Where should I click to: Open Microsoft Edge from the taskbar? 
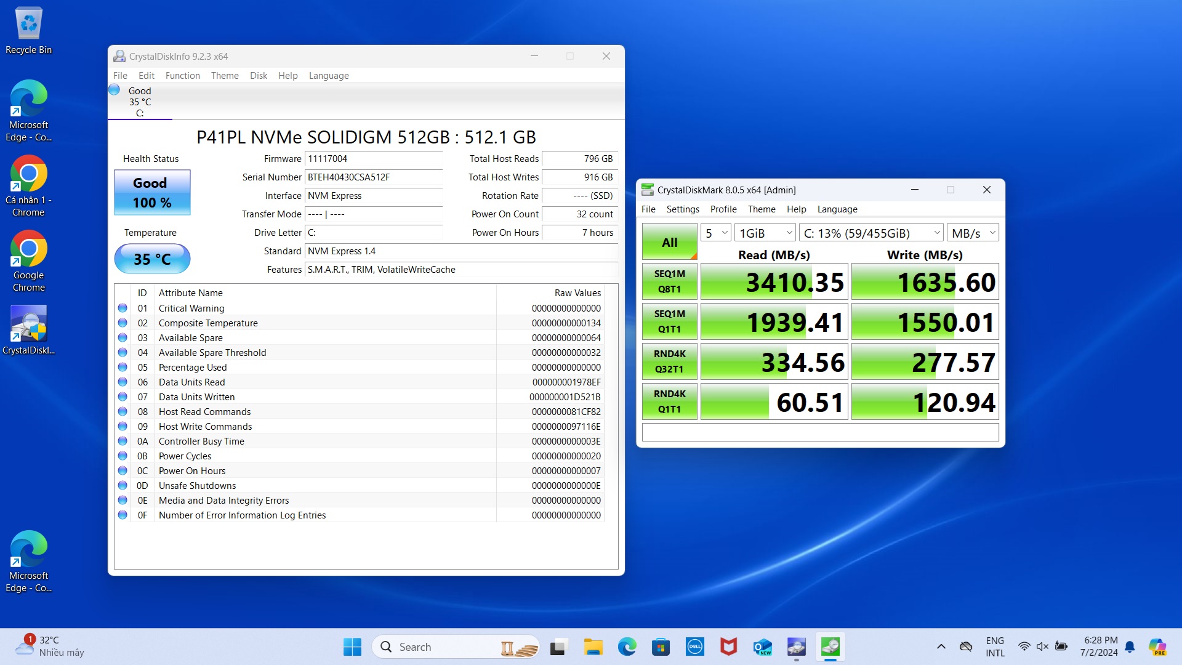(x=627, y=647)
